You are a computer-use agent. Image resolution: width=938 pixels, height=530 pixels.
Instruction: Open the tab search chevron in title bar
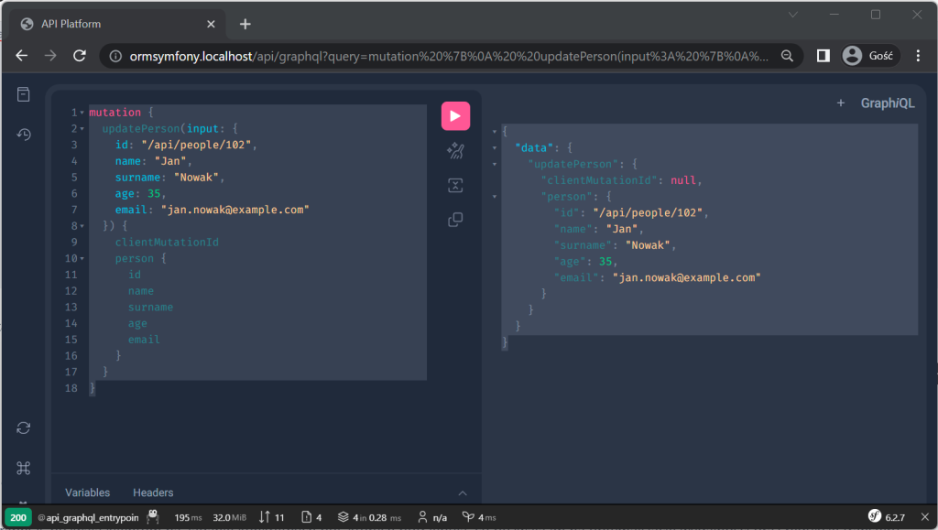pyautogui.click(x=793, y=15)
